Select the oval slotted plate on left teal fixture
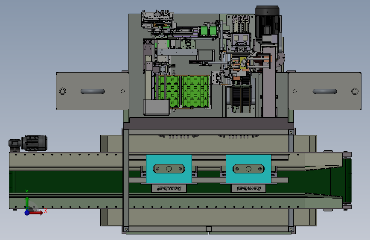The image size is (370, 240). (169, 169)
